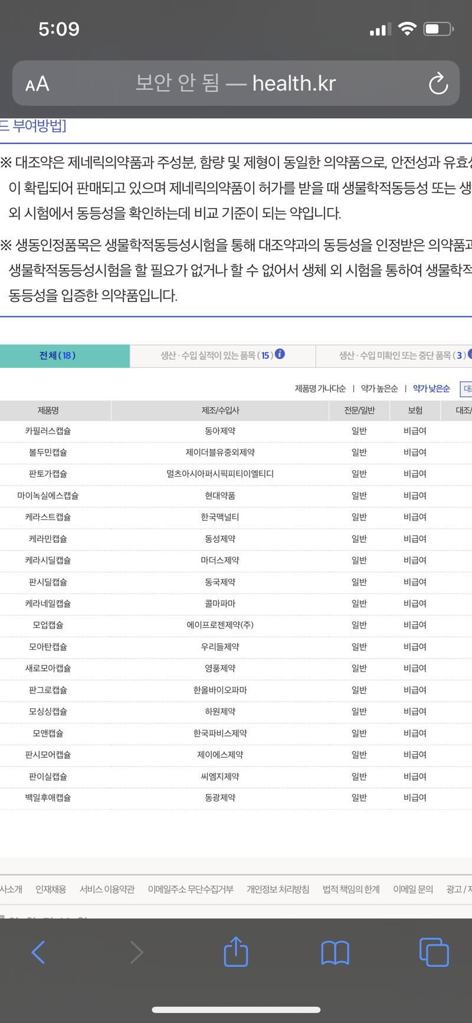The image size is (472, 1023).
Task: Click the 전문/일반 column header
Action: coord(359,410)
